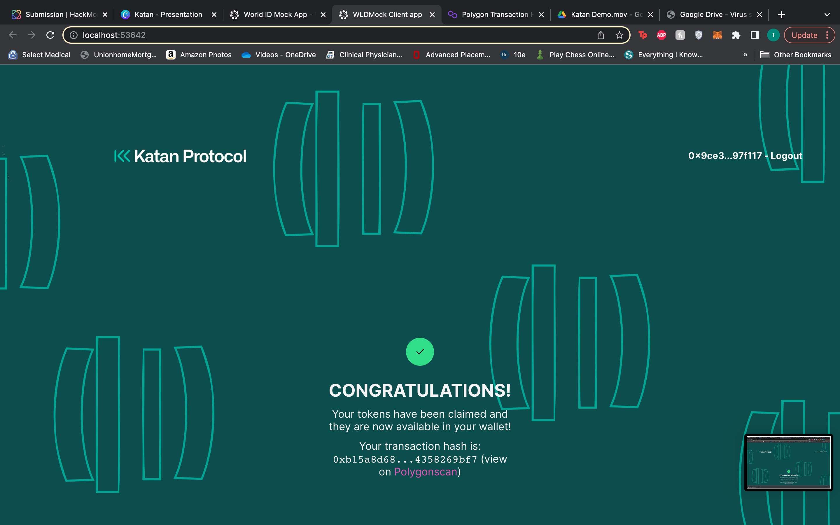Click the green success checkmark icon
This screenshot has height=525, width=840.
click(x=420, y=352)
